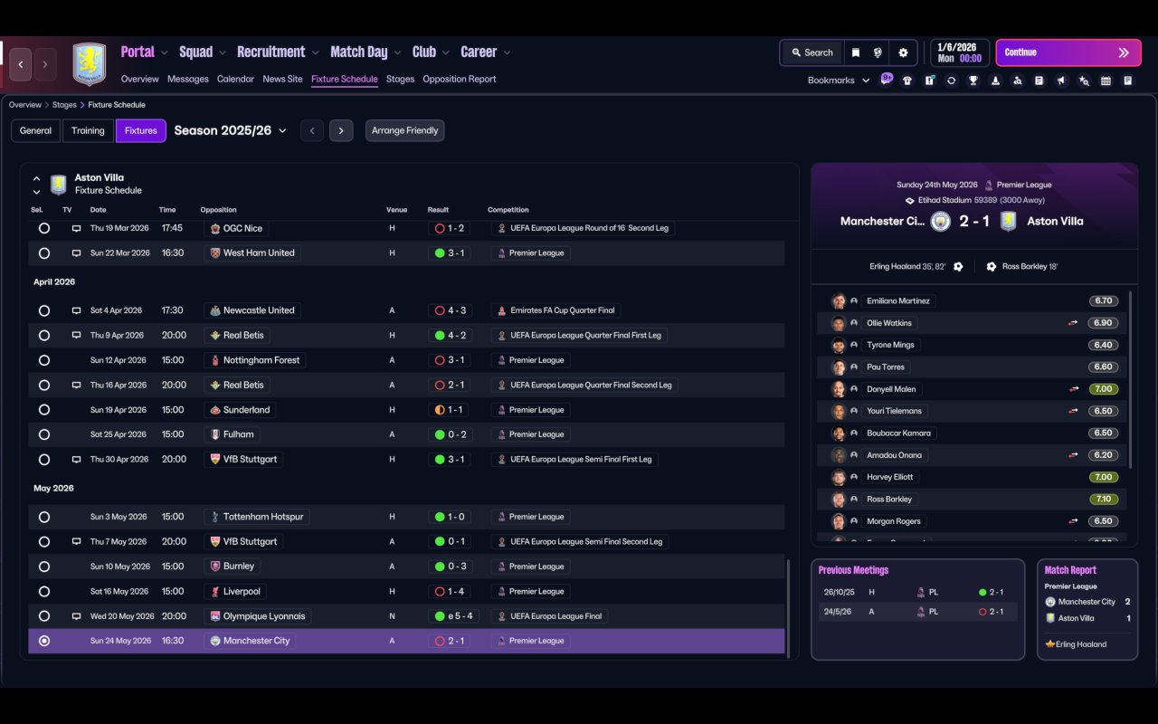Select the Burnley fixture radio button
This screenshot has width=1158, height=724.
43,567
